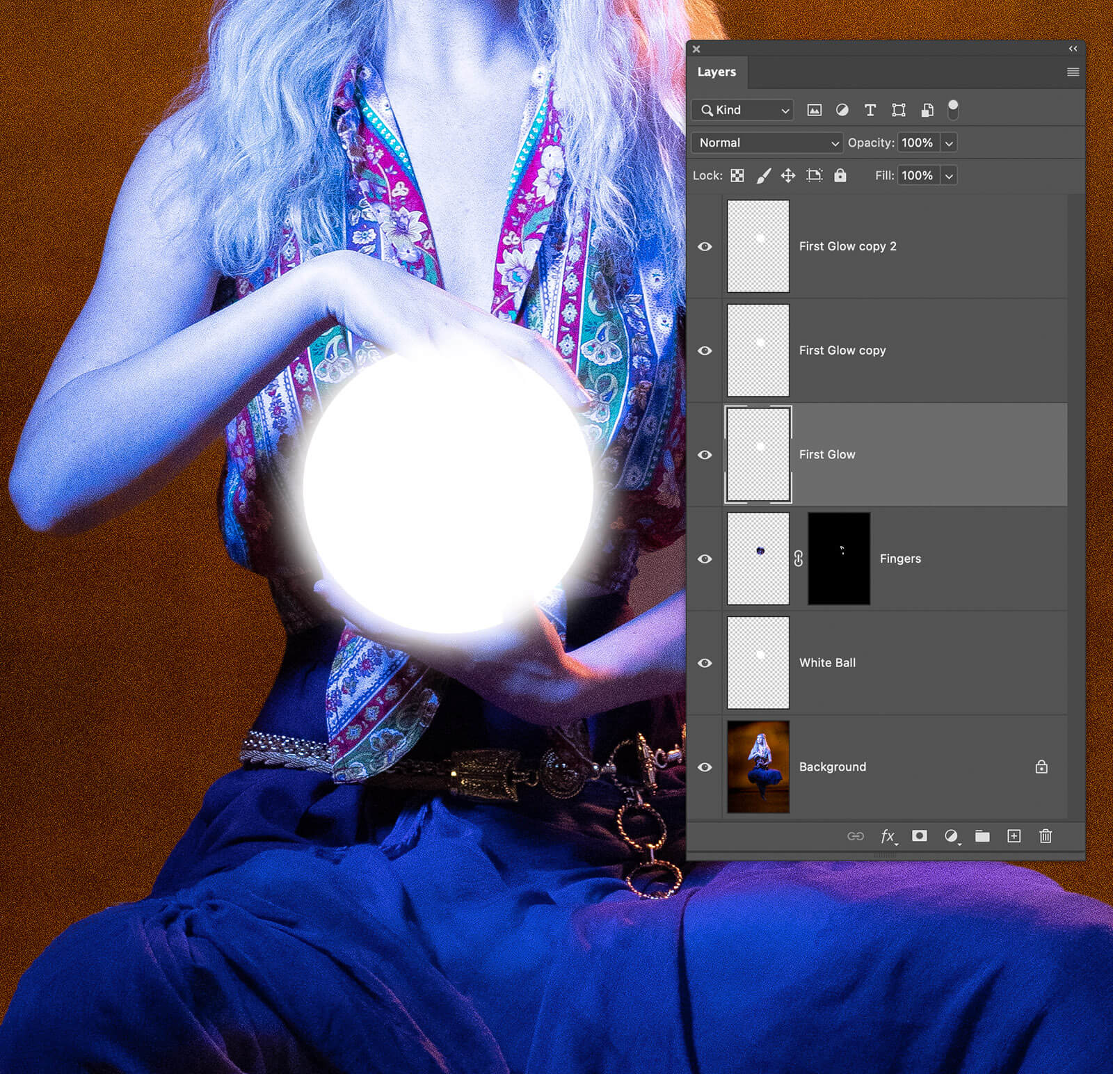This screenshot has width=1113, height=1074.
Task: Filter layers by adjustment layers icon
Action: [x=842, y=110]
